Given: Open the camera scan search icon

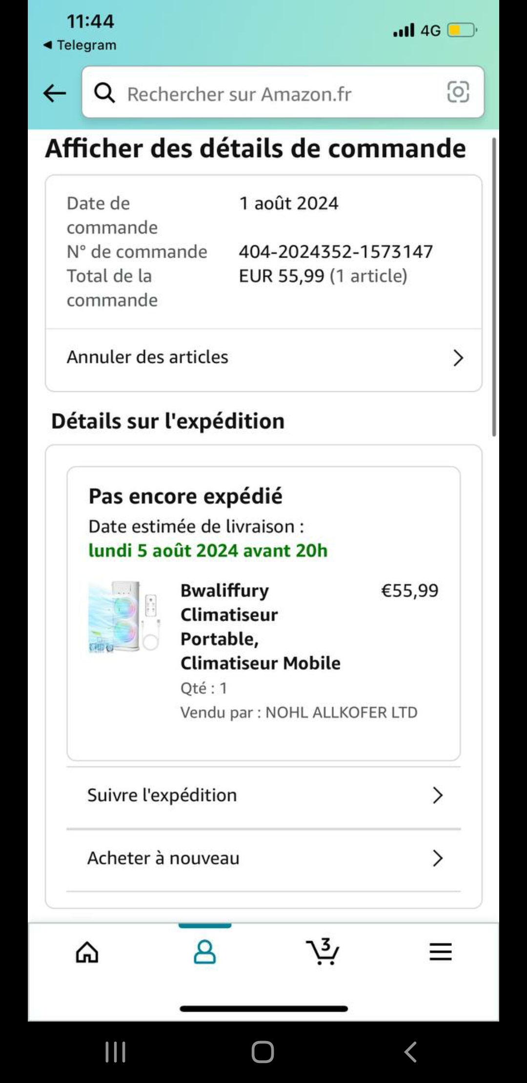Looking at the screenshot, I should 458,92.
